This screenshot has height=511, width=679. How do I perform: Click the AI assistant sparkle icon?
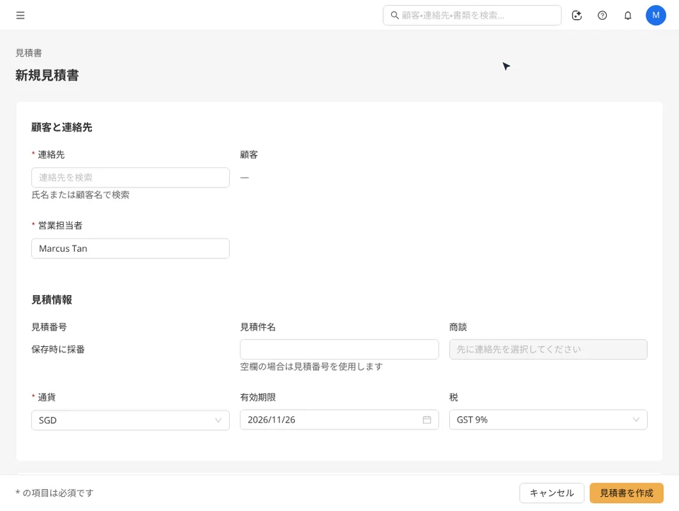[x=577, y=16]
